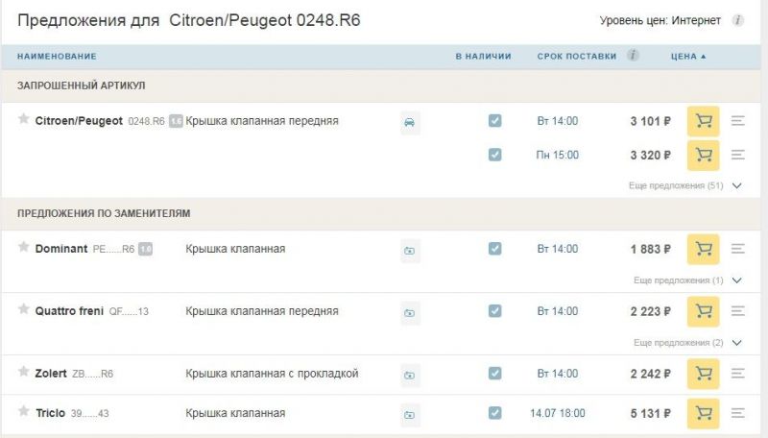Sort by the НАИМЕНОВАНИЕ column header
This screenshot has height=438, width=768.
(x=57, y=57)
